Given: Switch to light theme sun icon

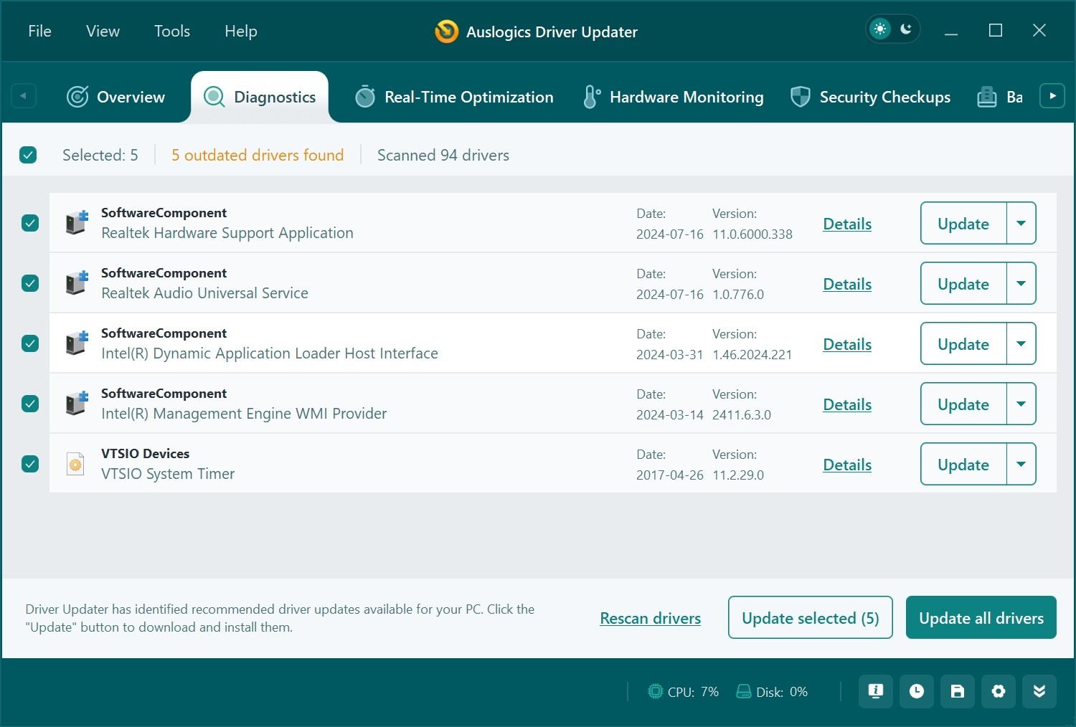Looking at the screenshot, I should point(880,29).
